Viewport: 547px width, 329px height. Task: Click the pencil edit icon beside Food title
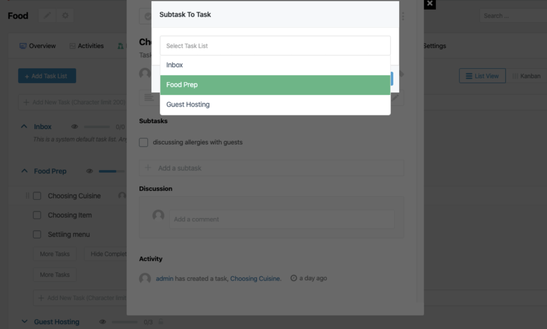[x=47, y=15]
